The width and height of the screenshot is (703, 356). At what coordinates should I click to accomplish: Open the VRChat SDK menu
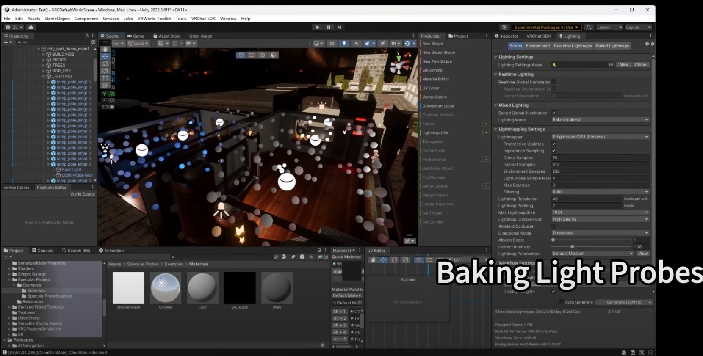click(203, 19)
